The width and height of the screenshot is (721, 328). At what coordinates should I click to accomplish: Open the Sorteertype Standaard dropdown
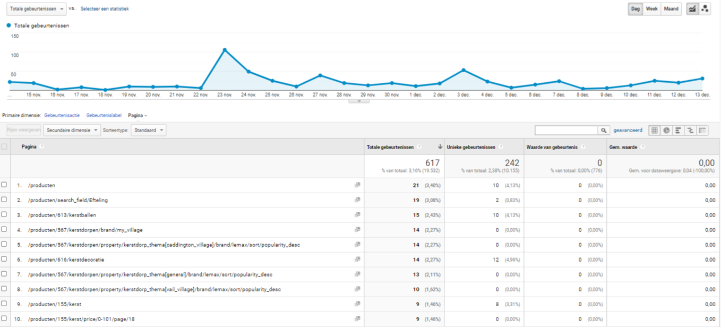point(148,130)
